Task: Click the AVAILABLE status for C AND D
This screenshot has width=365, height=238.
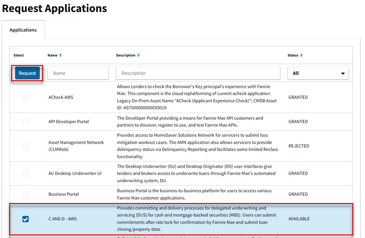Action: [299, 219]
